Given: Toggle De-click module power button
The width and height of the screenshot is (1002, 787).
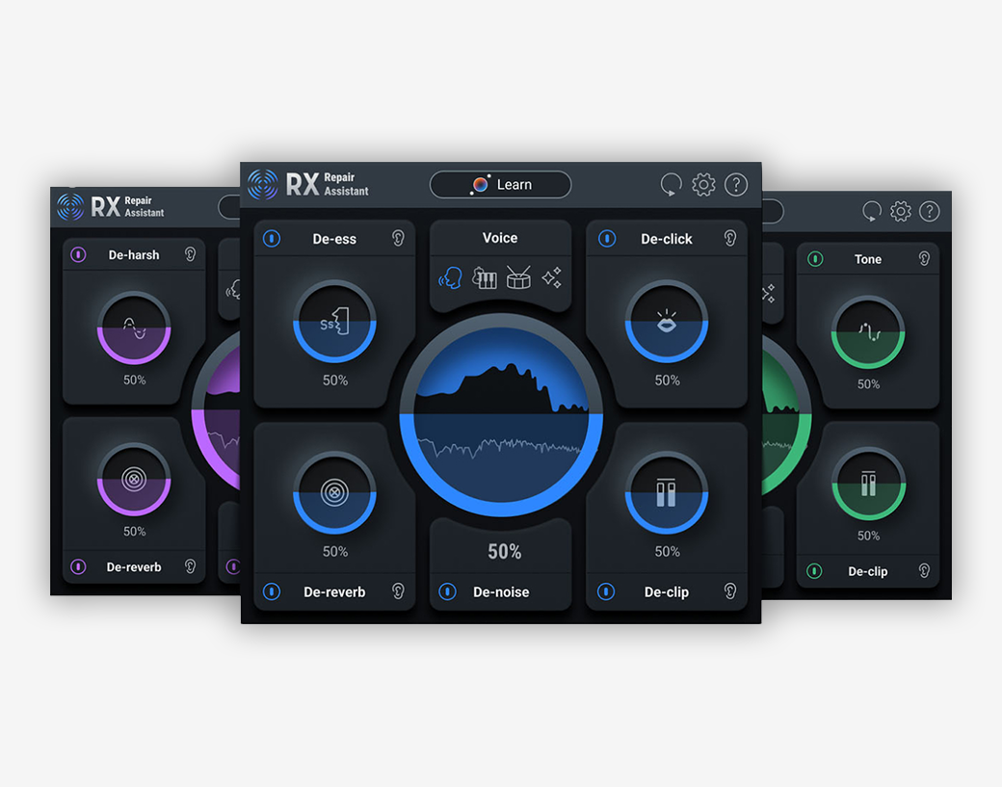Looking at the screenshot, I should [606, 239].
